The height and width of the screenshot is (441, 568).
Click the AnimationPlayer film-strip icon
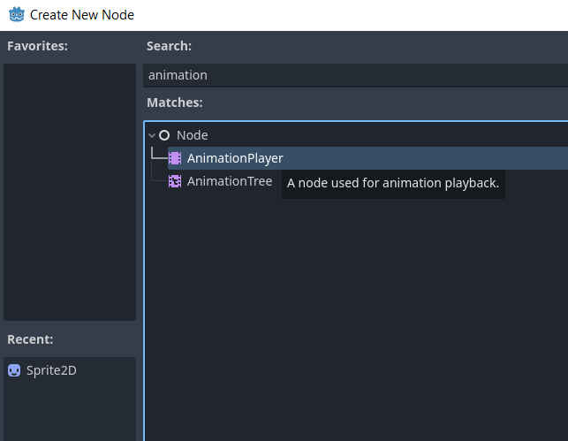pyautogui.click(x=175, y=158)
